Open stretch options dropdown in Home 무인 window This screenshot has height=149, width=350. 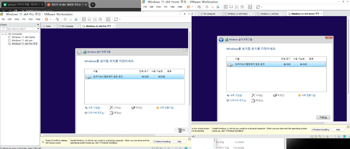click(x=262, y=7)
